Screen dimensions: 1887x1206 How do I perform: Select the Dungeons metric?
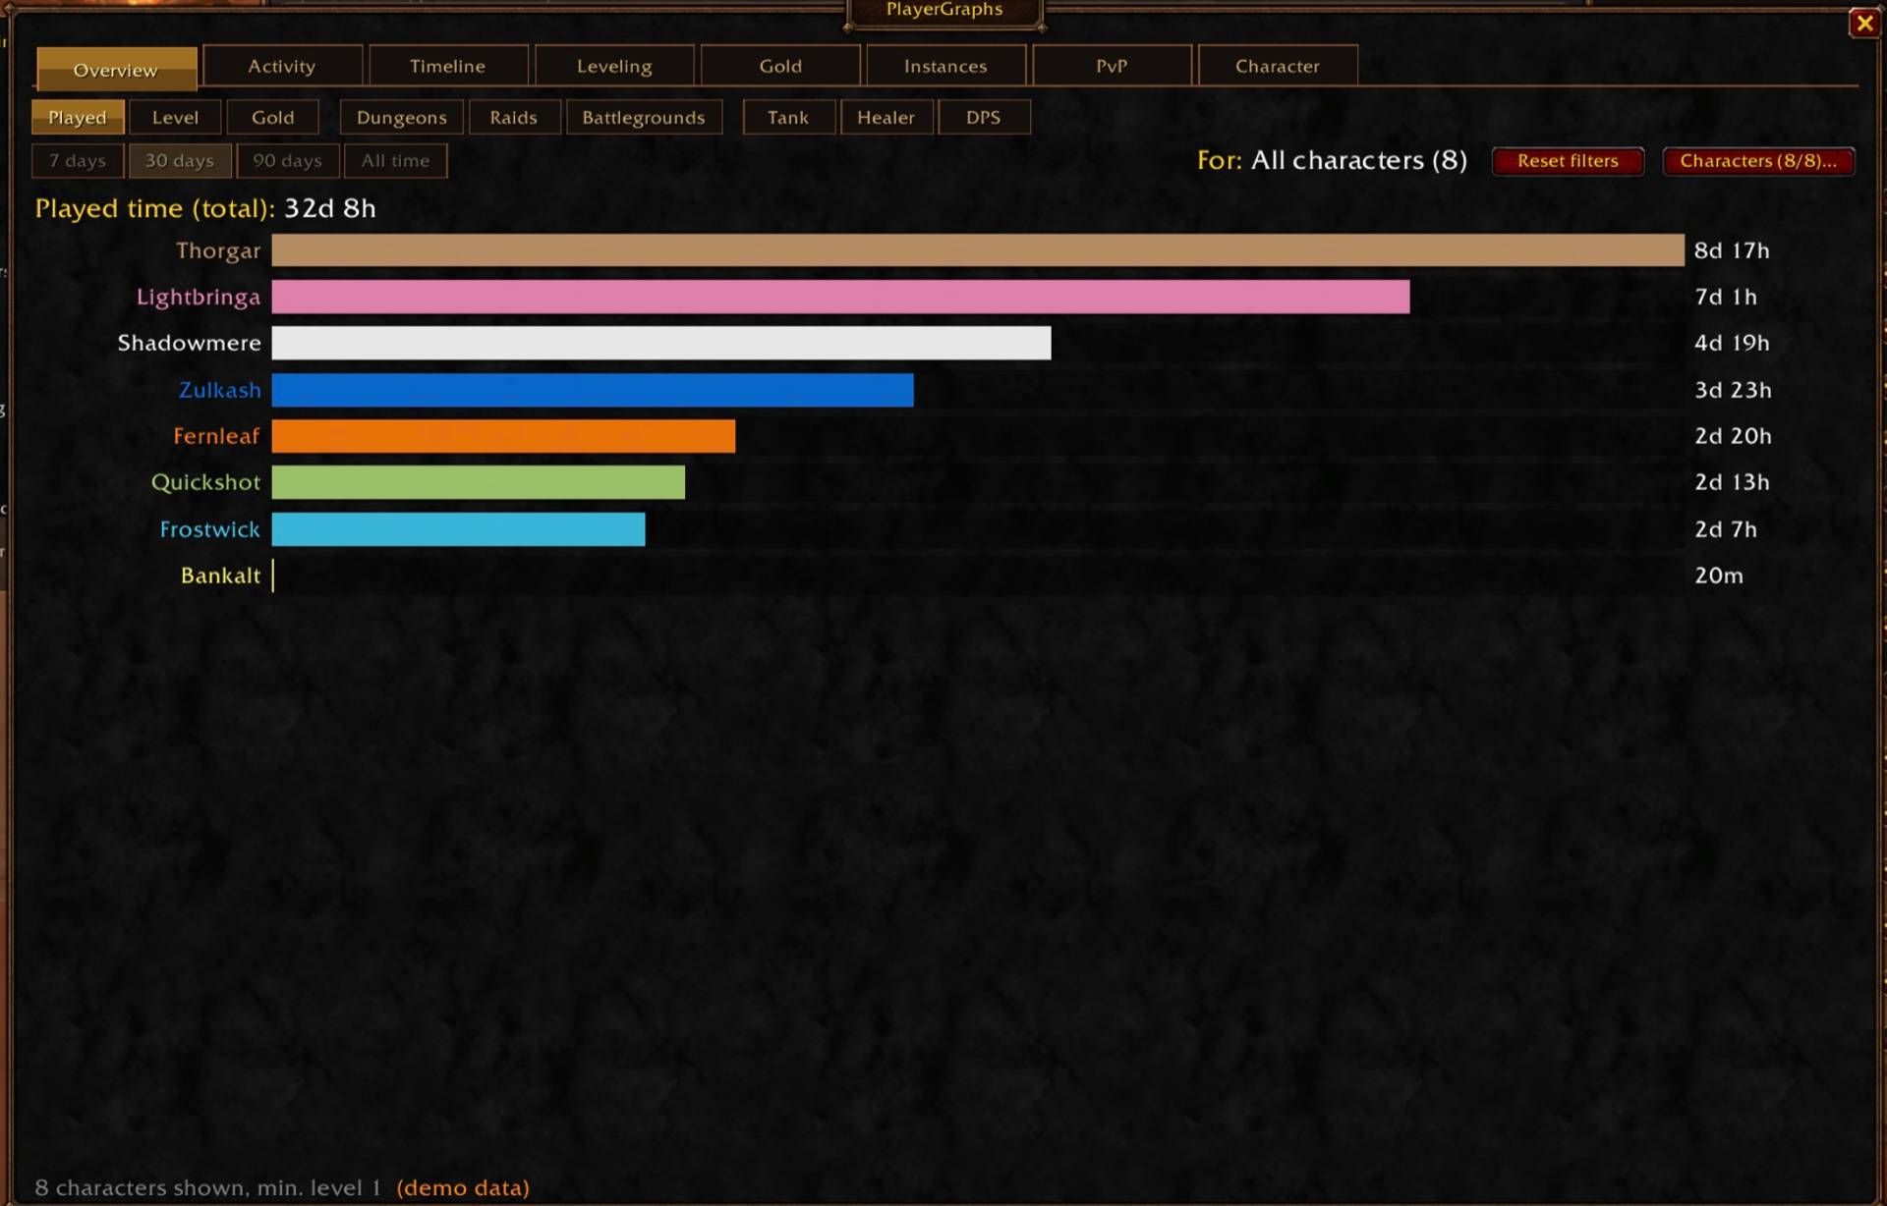coord(402,117)
